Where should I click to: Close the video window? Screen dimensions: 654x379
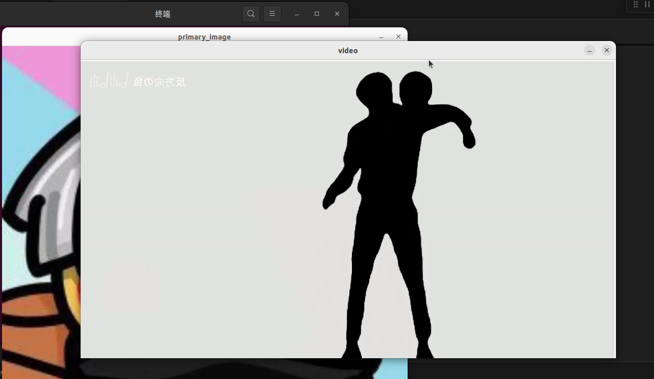(607, 50)
